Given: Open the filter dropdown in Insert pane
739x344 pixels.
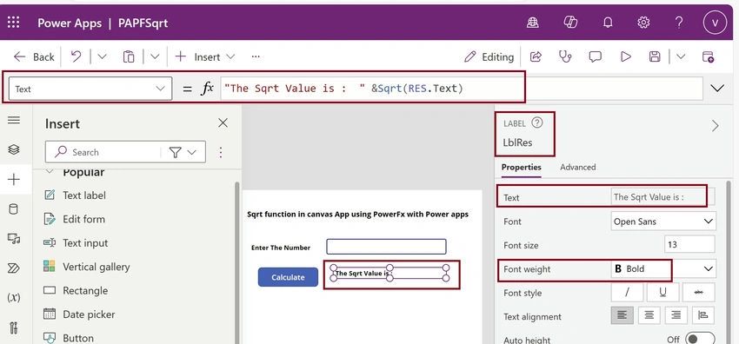Looking at the screenshot, I should click(183, 152).
